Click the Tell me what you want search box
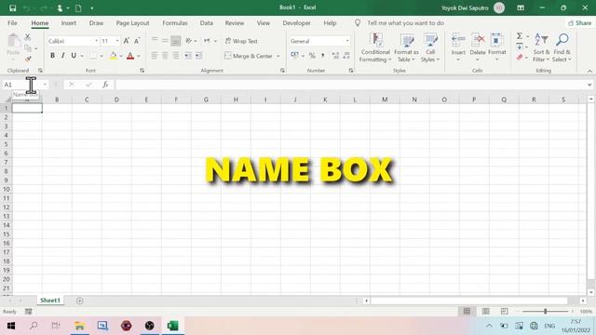The height and width of the screenshot is (335, 596). pos(406,22)
